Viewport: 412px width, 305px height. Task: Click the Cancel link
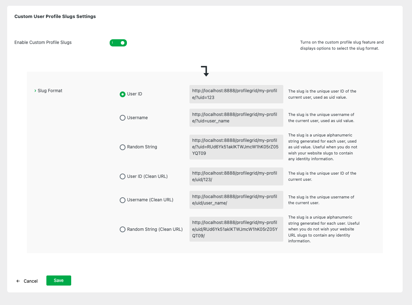point(31,281)
